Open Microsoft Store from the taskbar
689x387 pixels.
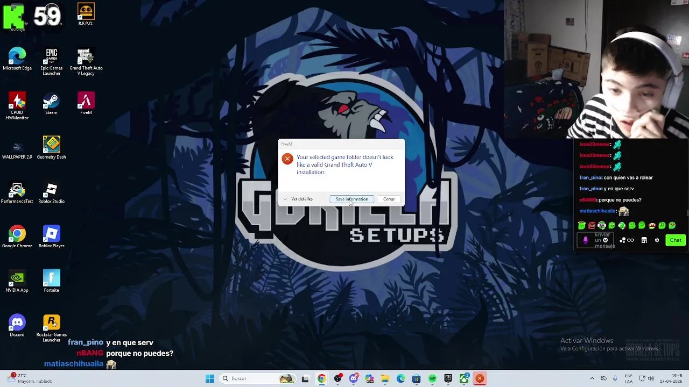tap(416, 379)
